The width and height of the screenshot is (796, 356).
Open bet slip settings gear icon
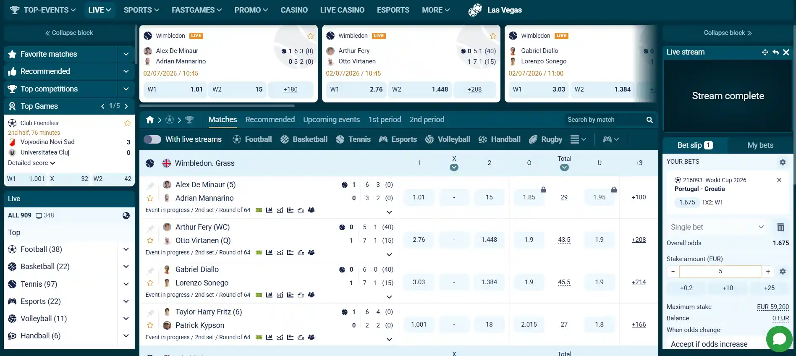click(x=783, y=162)
